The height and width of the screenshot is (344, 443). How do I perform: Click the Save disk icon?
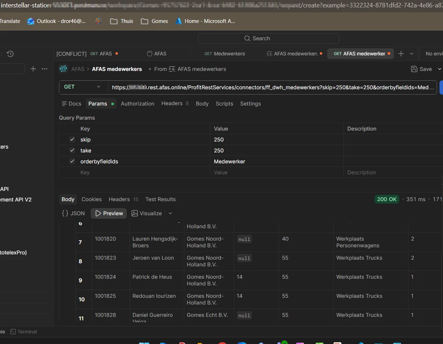coord(414,69)
